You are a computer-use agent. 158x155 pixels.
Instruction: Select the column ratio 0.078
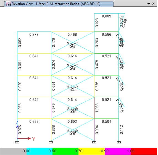coord(20,108)
